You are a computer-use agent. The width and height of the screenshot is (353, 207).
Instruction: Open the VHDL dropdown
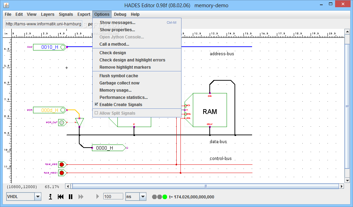pos(38,197)
